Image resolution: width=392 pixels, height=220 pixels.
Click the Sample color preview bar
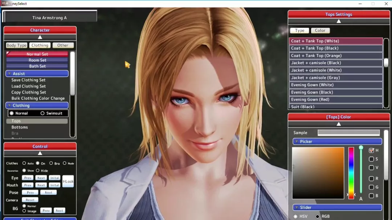point(348,132)
